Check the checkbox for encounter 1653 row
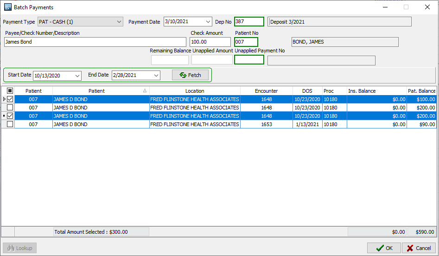This screenshot has width=439, height=256. pos(10,124)
